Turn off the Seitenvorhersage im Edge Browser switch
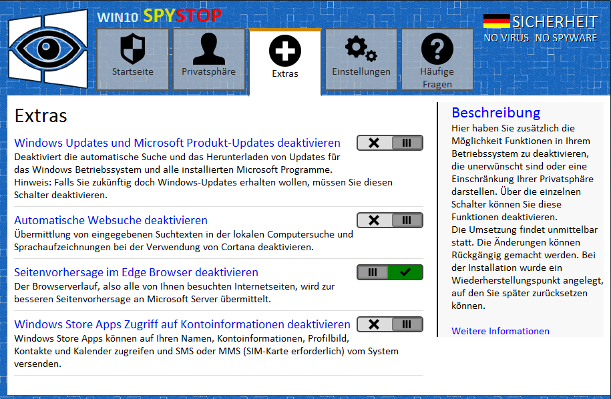611x399 pixels. point(390,272)
